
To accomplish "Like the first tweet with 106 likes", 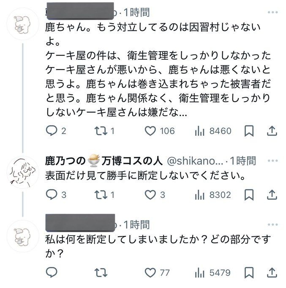I will tap(151, 131).
